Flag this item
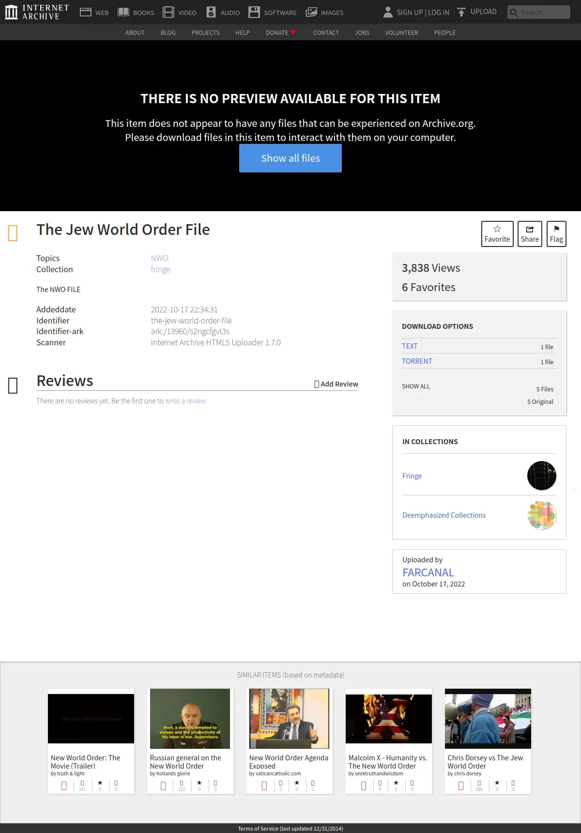581x833 pixels. tap(556, 234)
